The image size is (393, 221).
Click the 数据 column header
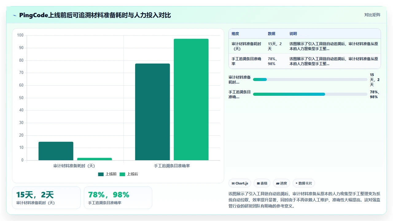pos(271,34)
